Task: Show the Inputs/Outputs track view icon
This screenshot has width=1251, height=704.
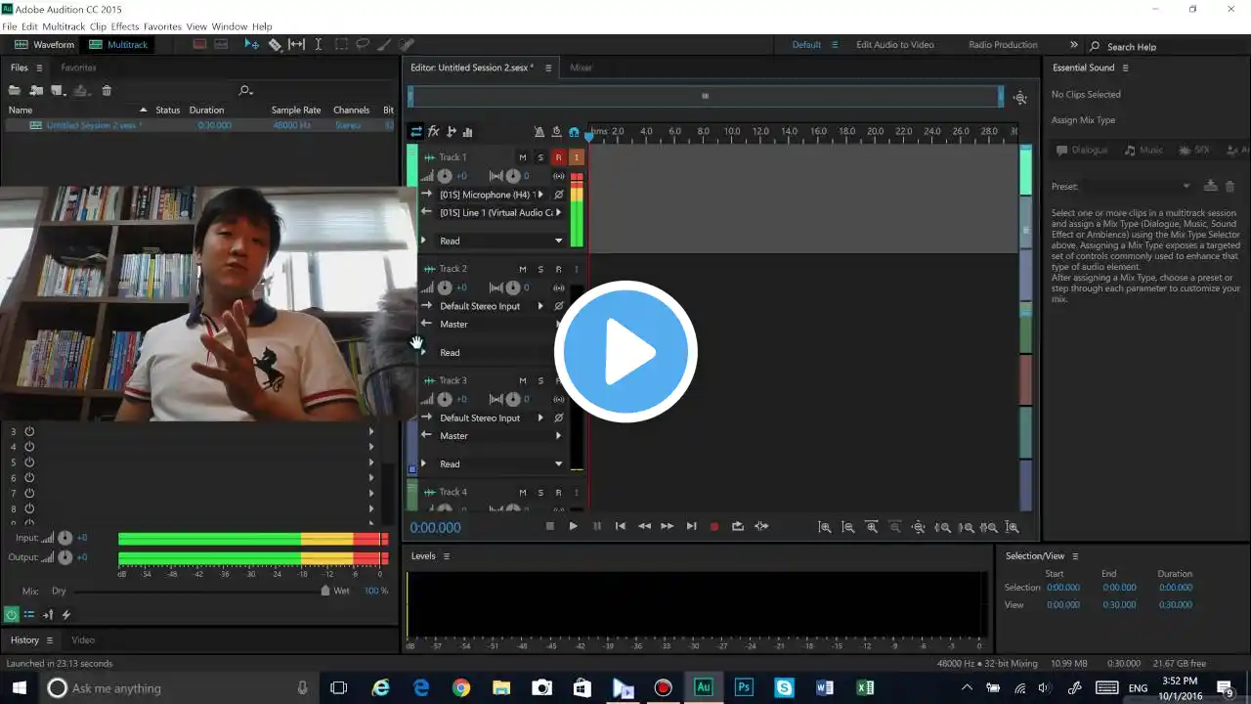Action: 416,131
